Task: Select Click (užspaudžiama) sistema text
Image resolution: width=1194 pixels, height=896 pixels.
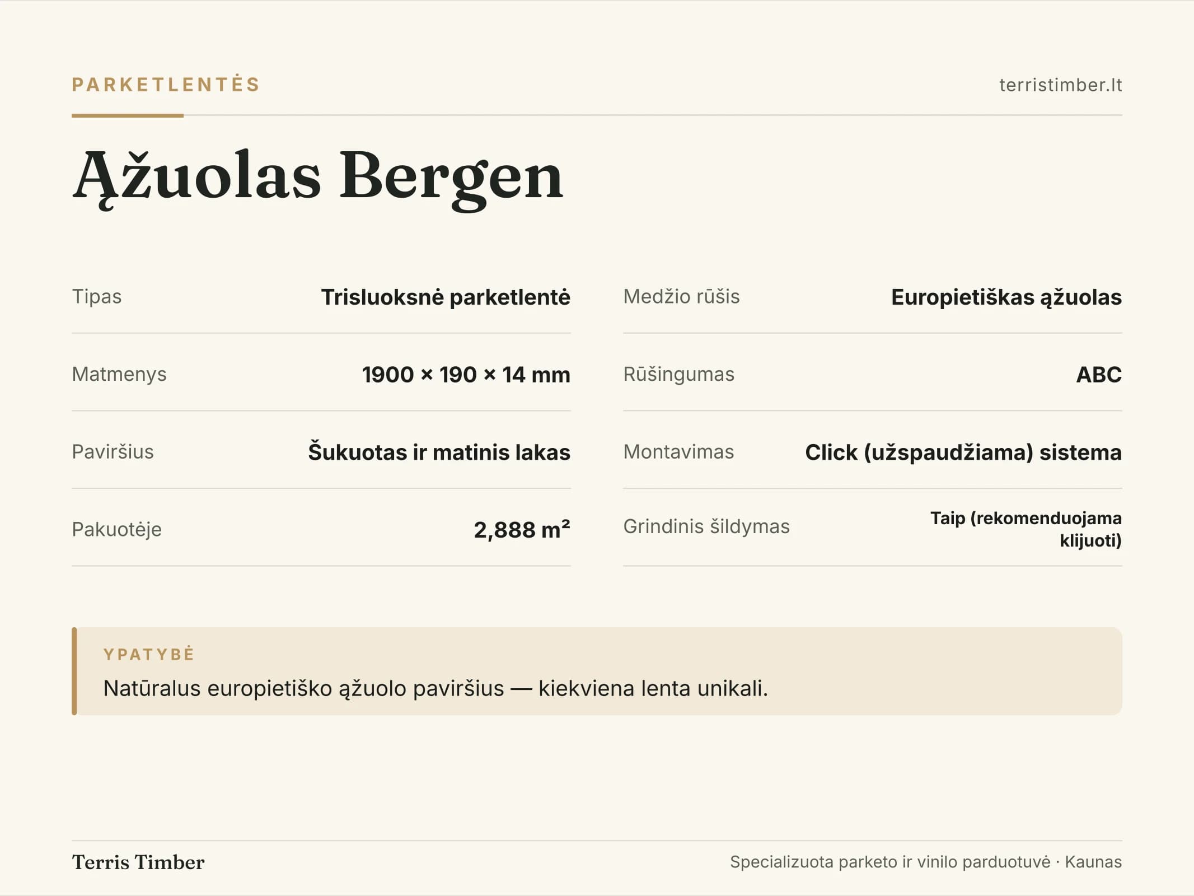Action: 963,452
